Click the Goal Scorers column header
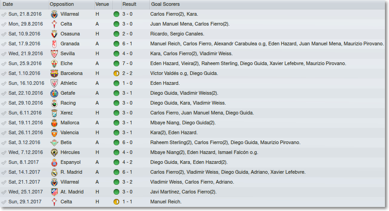Image resolution: width=389 pixels, height=211 pixels. point(166,4)
